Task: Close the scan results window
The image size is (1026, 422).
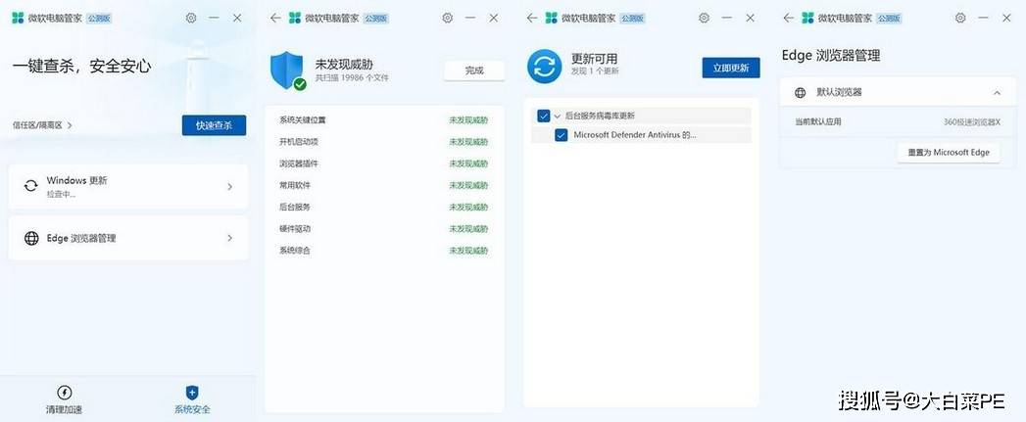Action: click(x=494, y=19)
